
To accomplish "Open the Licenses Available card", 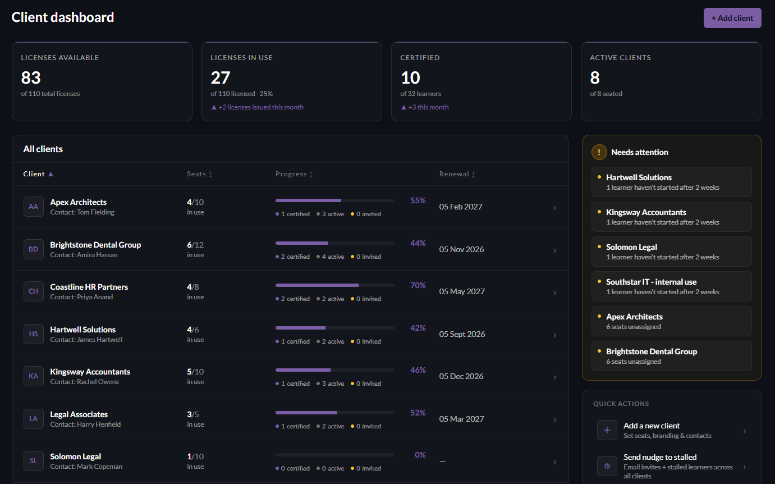I will pyautogui.click(x=102, y=81).
